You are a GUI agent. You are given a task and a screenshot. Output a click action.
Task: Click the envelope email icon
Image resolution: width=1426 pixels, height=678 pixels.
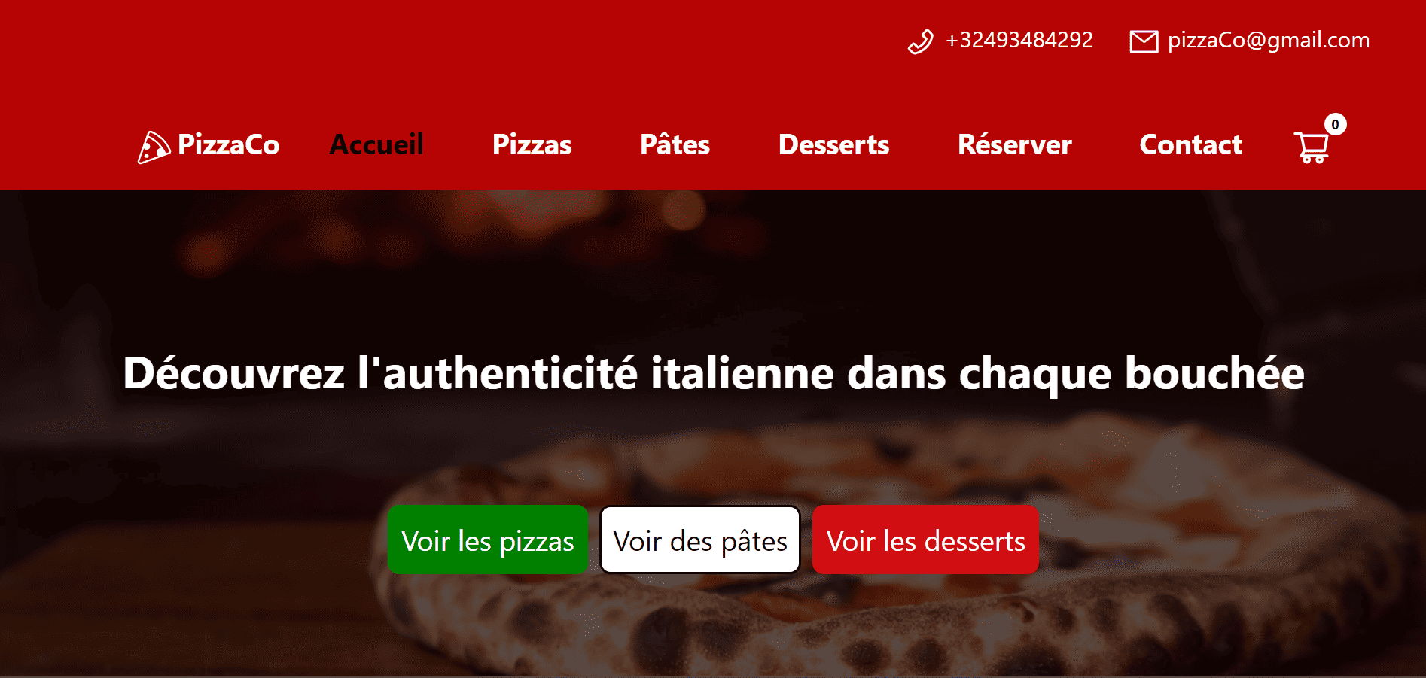coord(1144,41)
